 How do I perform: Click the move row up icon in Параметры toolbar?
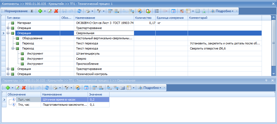point(95,87)
